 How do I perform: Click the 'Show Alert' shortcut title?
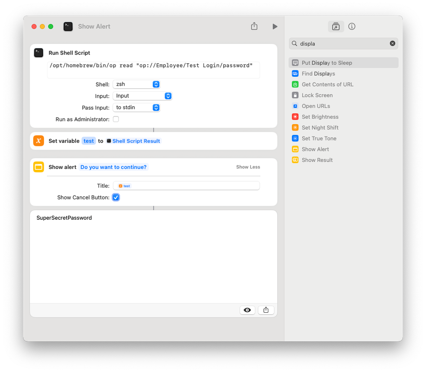pyautogui.click(x=94, y=26)
